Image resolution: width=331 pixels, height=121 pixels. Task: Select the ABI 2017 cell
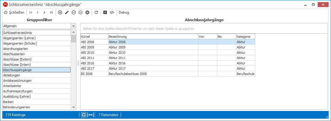94,68
